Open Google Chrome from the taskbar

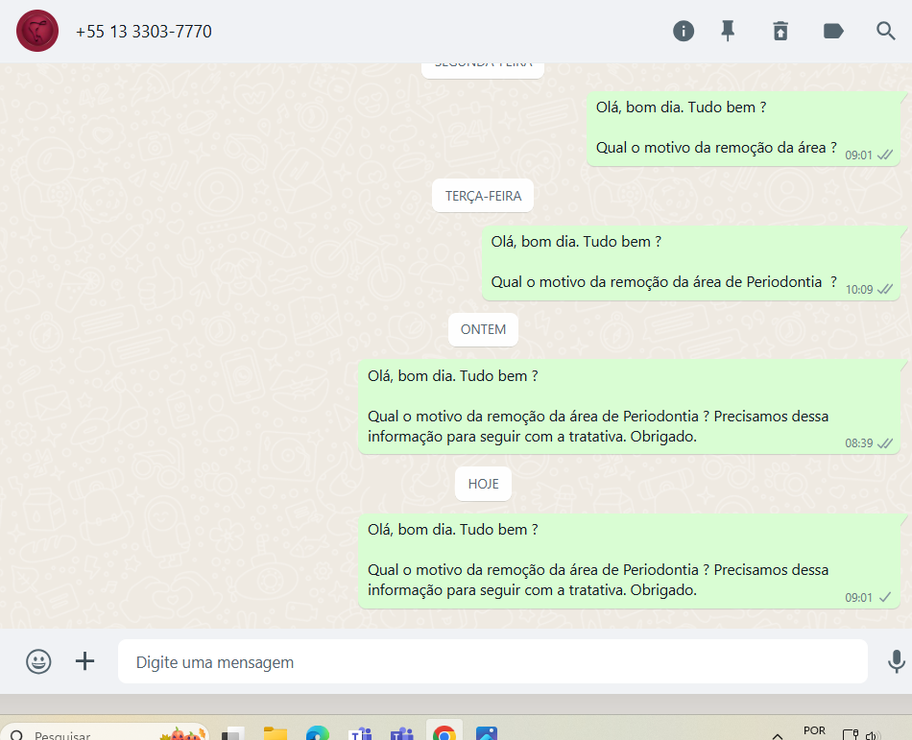click(444, 734)
